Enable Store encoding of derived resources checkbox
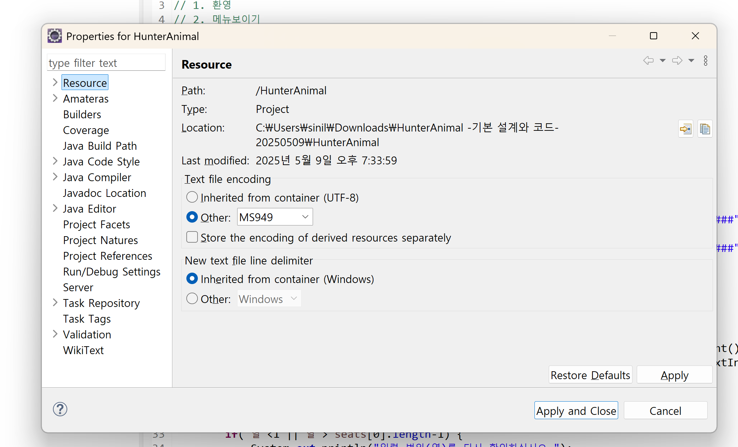Viewport: 738px width, 447px height. (192, 237)
